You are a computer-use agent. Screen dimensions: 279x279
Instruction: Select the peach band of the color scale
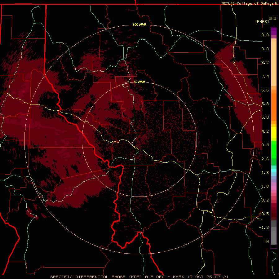tap(274, 62)
